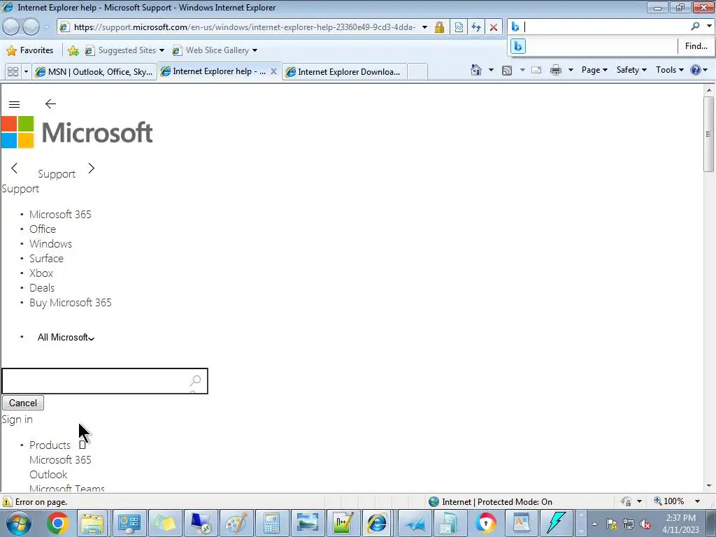Open Windows Explorer folder from the taskbar

click(x=92, y=523)
